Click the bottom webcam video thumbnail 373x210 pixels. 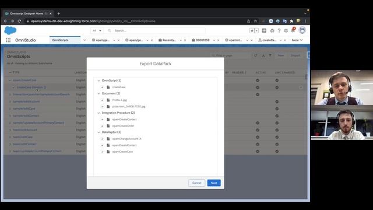(x=342, y=123)
